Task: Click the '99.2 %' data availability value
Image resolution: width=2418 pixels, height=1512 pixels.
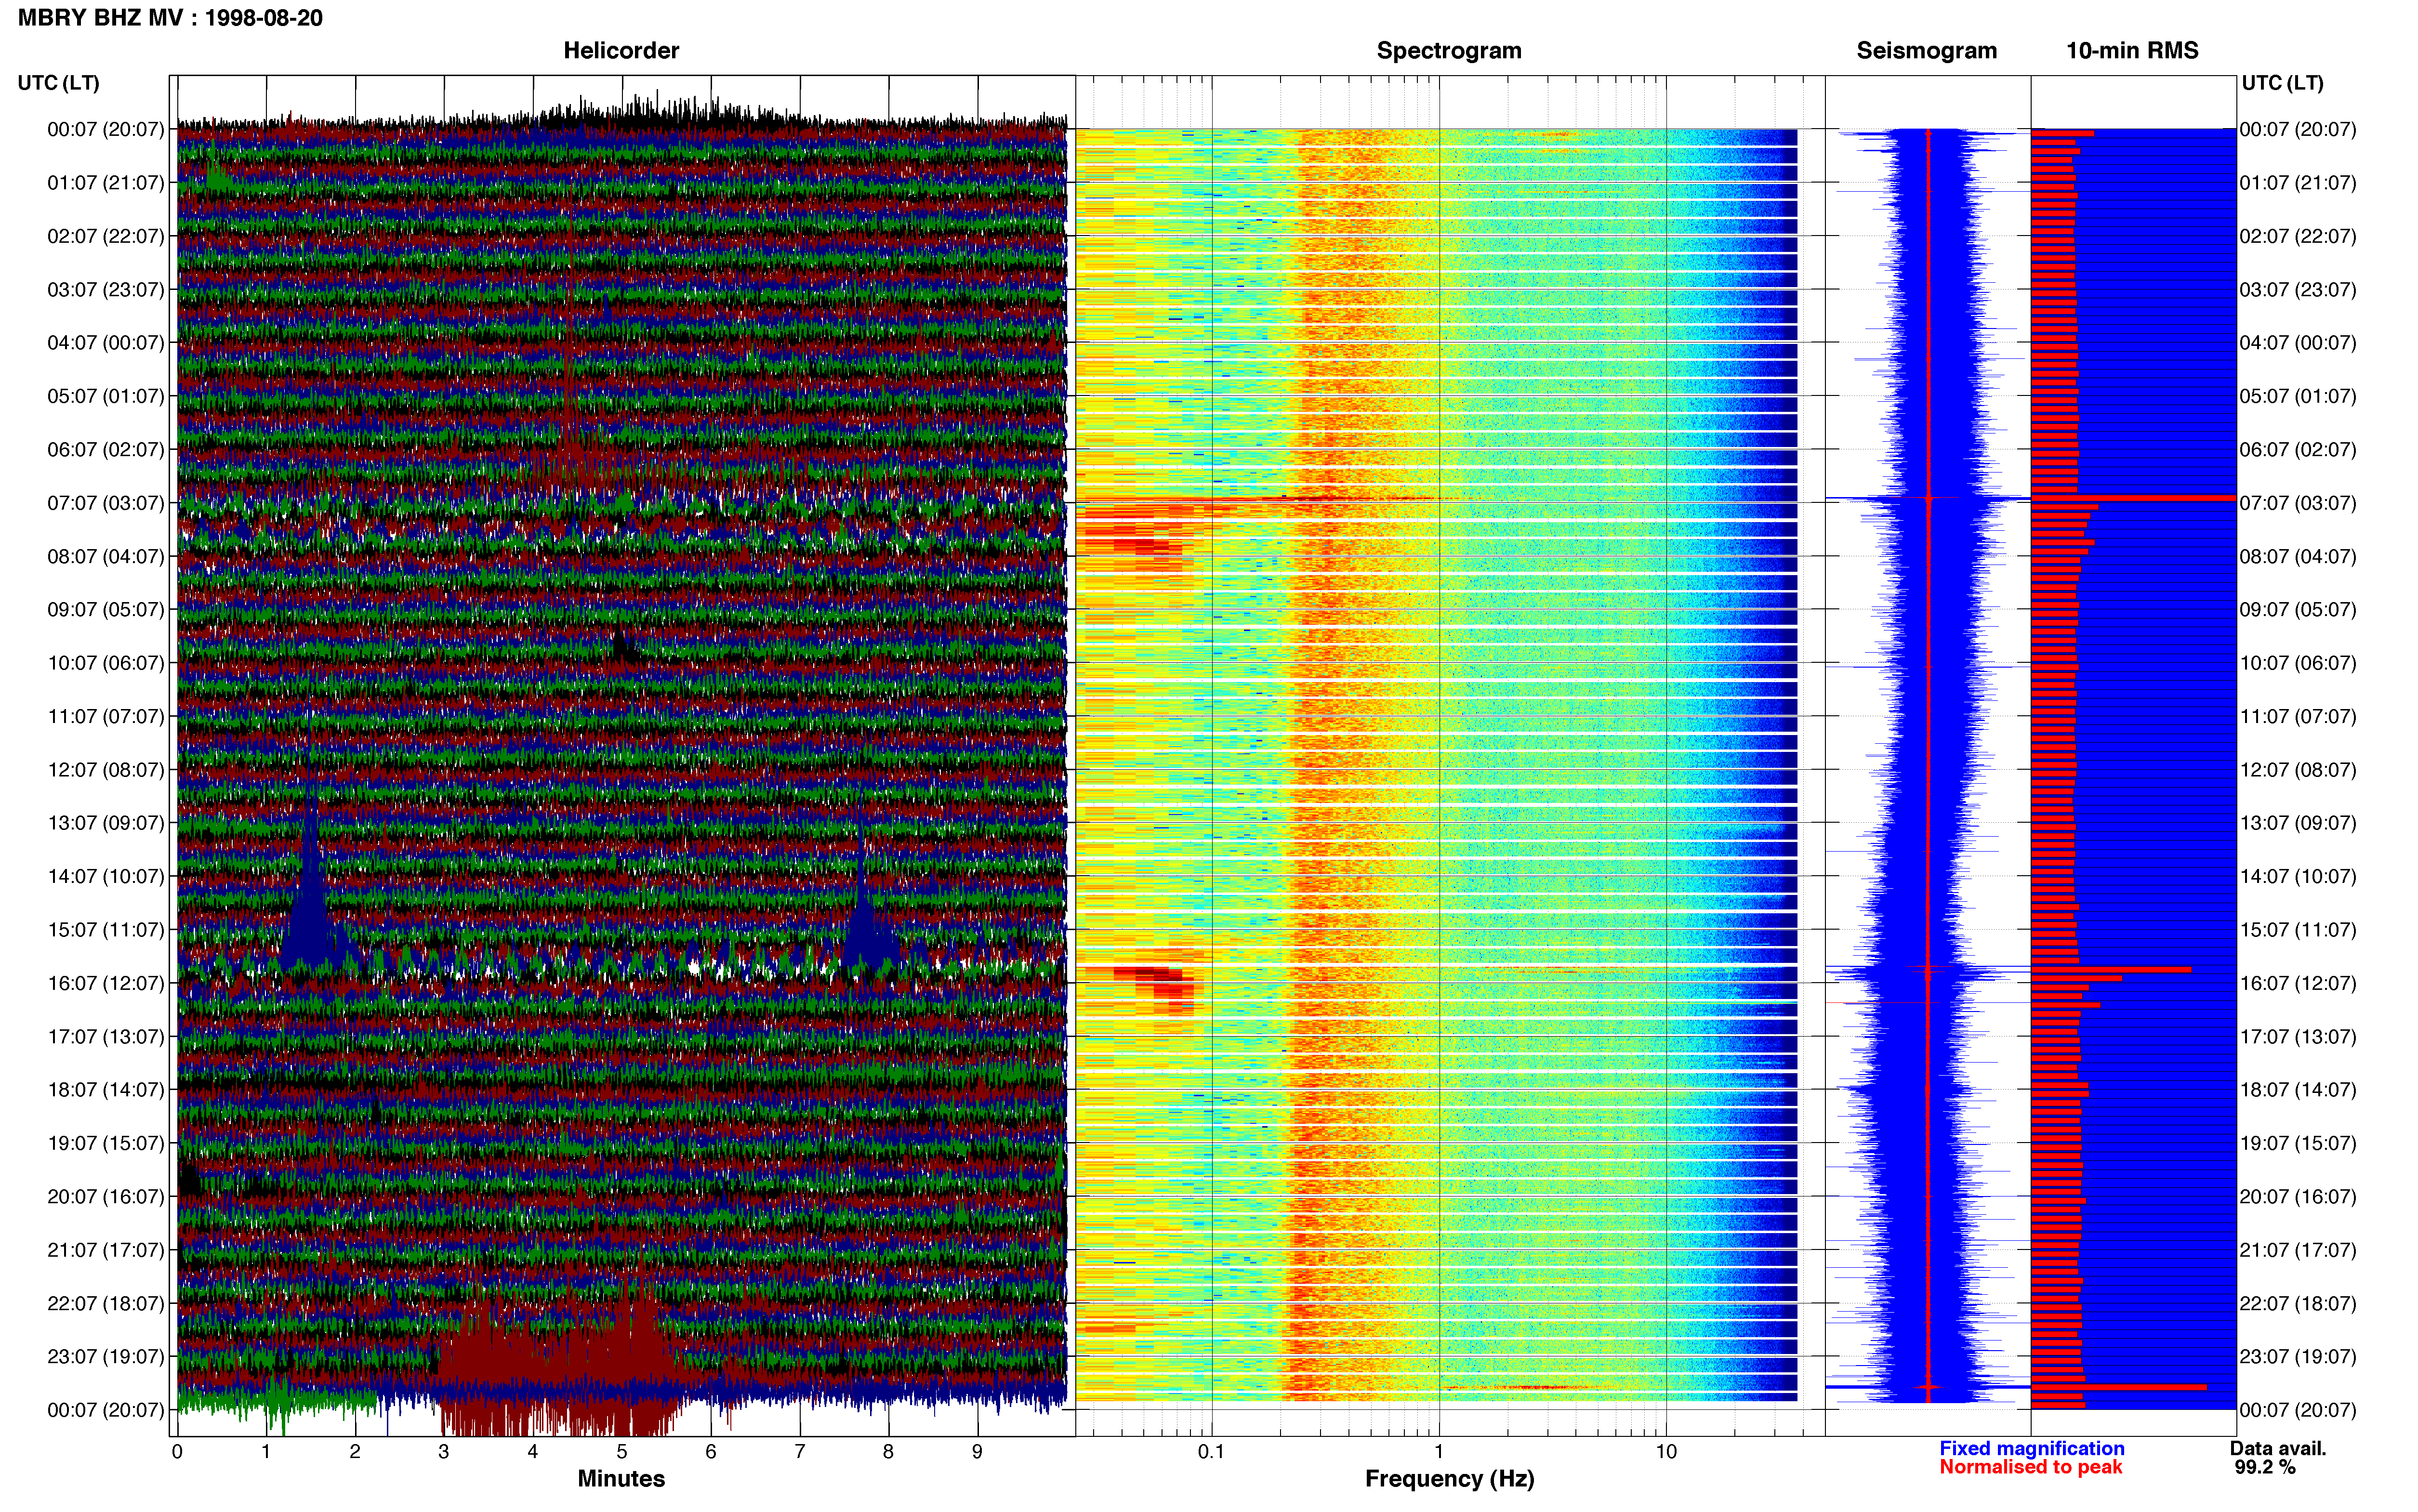Action: [x=2265, y=1467]
